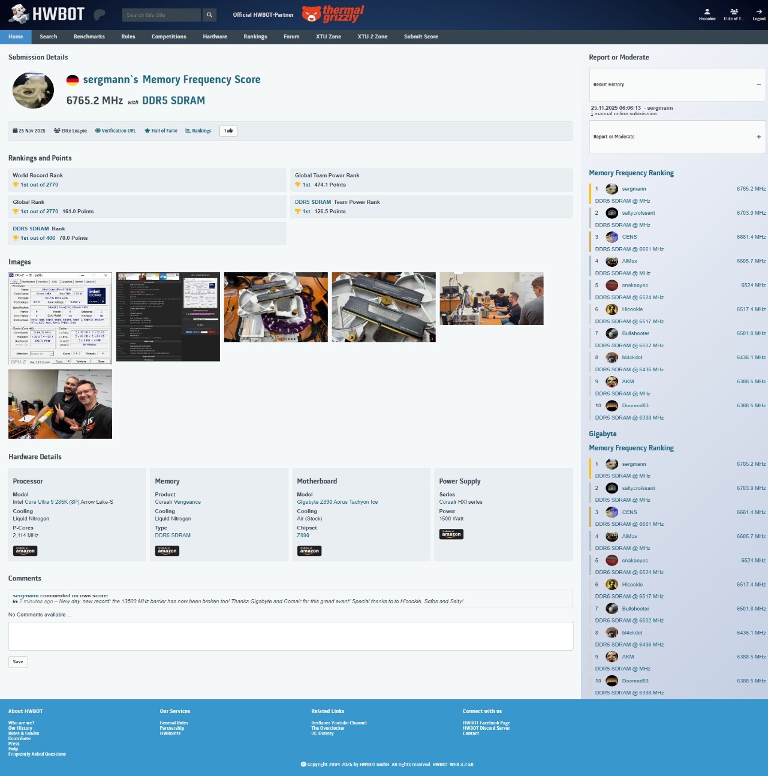Click the search magnifier icon button
This screenshot has width=768, height=776.
209,15
